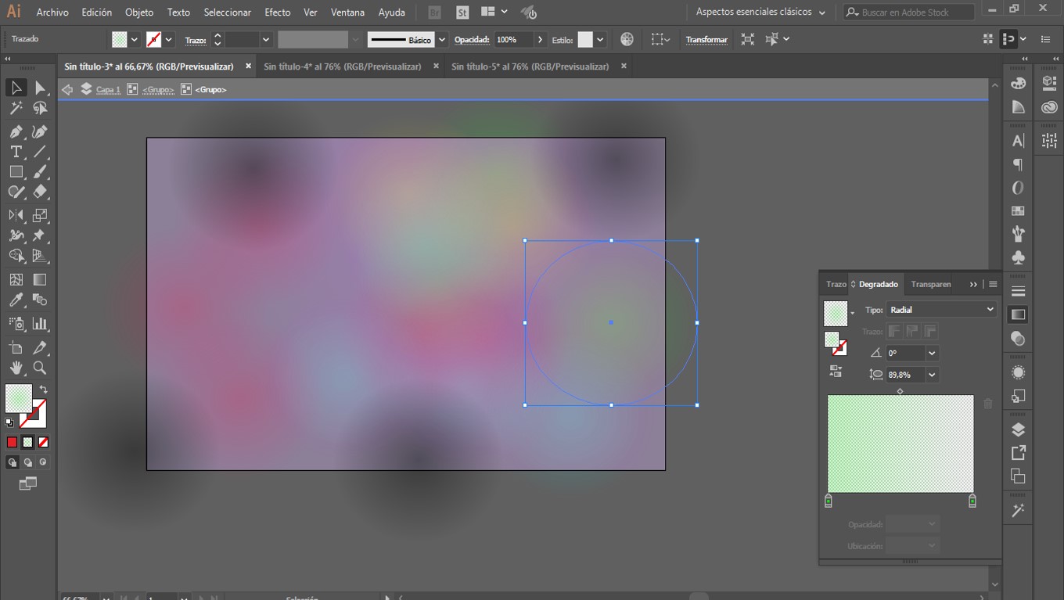Select the Magic Wand tool in the toolbox
1064x600 pixels.
tap(16, 108)
